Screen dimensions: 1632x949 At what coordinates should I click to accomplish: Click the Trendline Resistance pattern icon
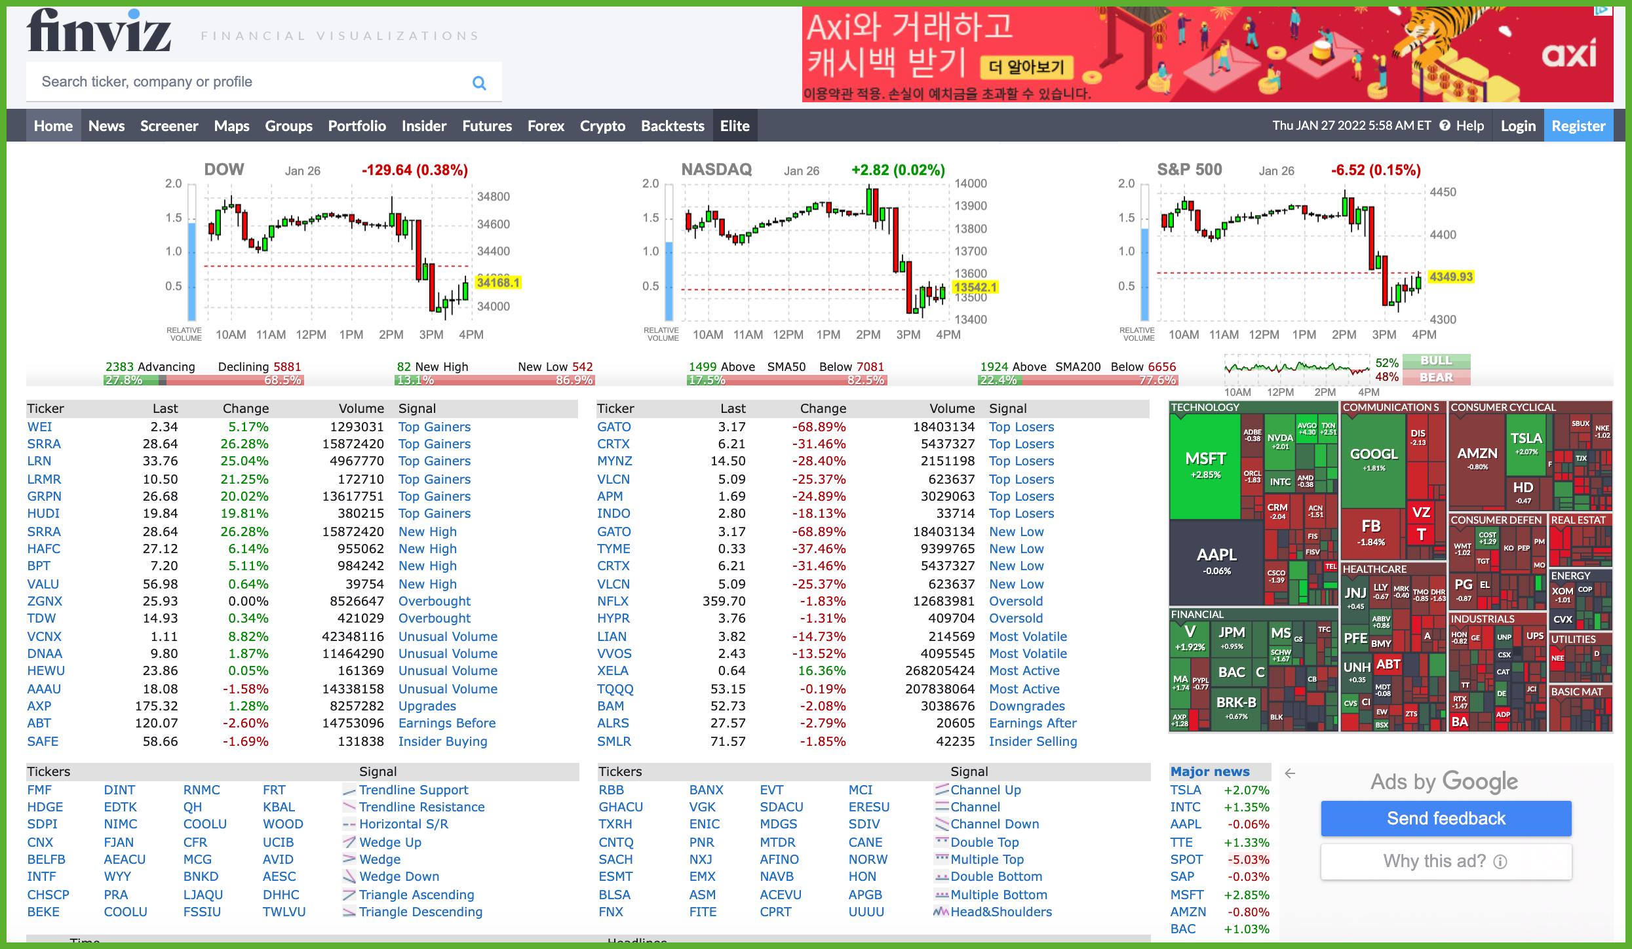click(349, 807)
